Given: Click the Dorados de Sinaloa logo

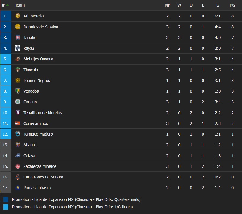Looking at the screenshot, I should 18,27.
